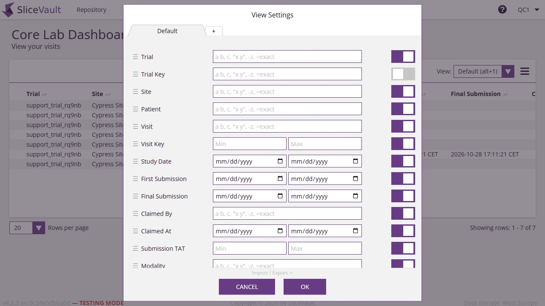545x306 pixels.
Task: Click the SliceVault logo
Action: tap(32, 9)
